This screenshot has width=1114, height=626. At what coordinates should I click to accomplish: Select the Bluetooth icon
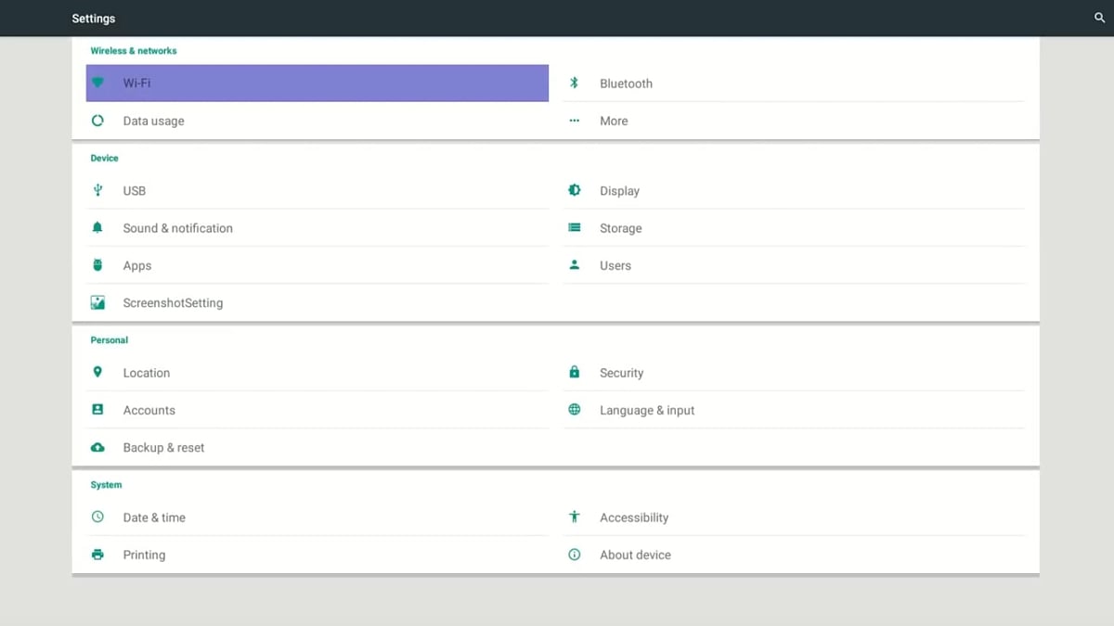coord(574,83)
